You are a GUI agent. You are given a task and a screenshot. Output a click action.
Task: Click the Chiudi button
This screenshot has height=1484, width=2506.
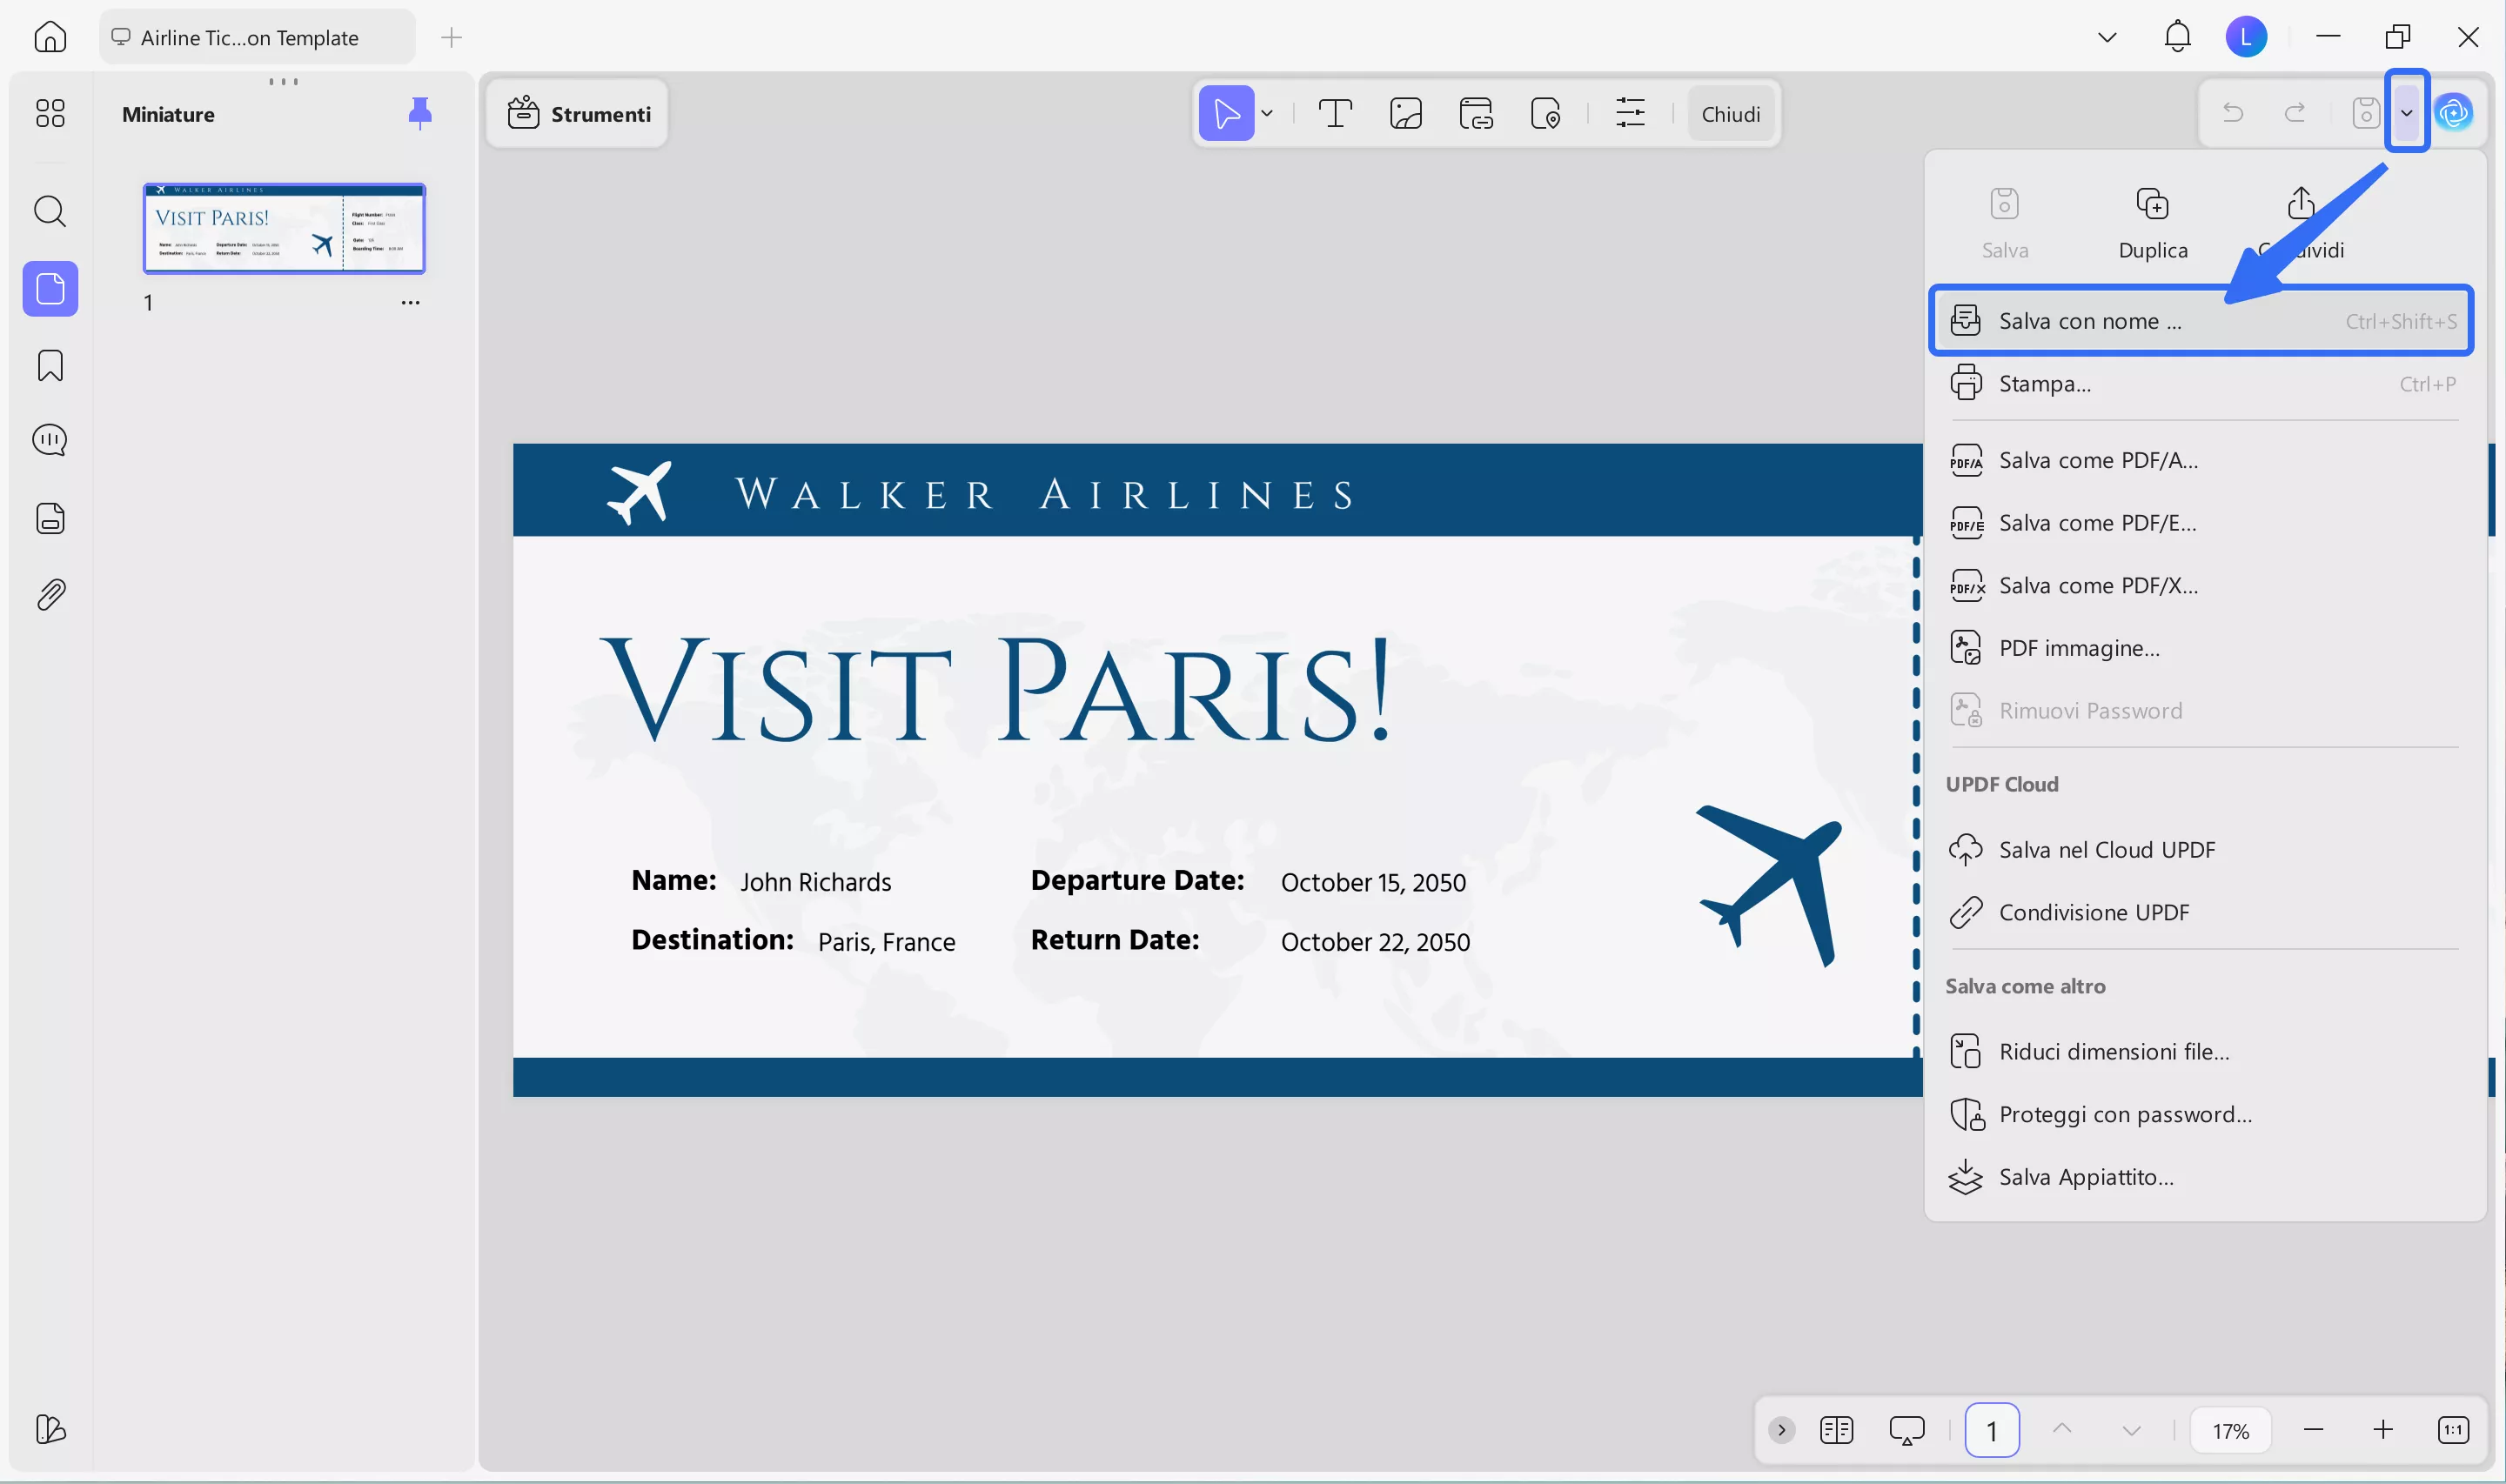pos(1730,114)
